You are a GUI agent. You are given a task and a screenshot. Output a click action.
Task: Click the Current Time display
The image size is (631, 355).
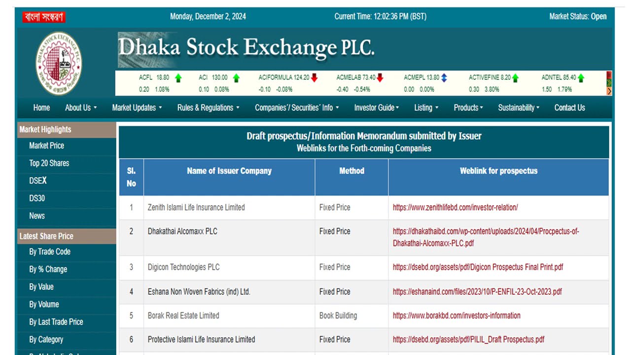380,17
